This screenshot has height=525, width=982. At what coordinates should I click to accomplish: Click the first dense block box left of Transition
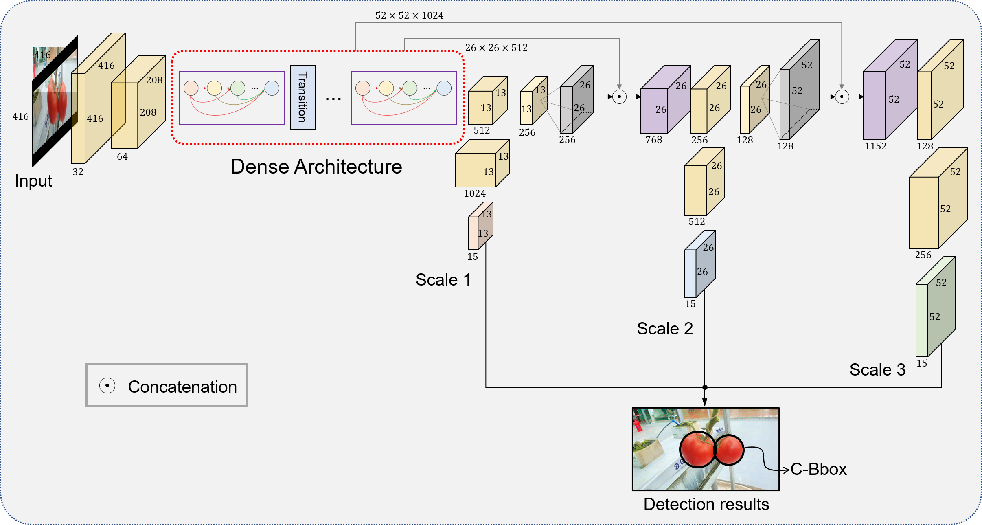[232, 98]
